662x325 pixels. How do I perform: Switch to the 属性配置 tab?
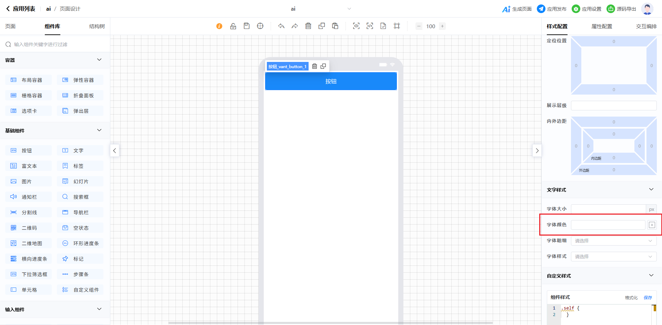pos(602,26)
